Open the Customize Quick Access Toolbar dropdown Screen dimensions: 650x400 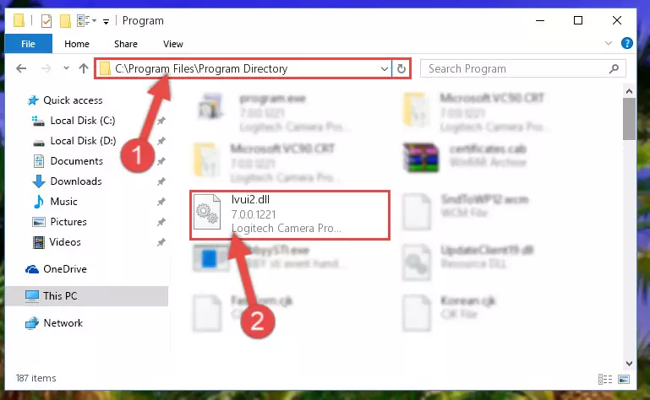[x=107, y=22]
